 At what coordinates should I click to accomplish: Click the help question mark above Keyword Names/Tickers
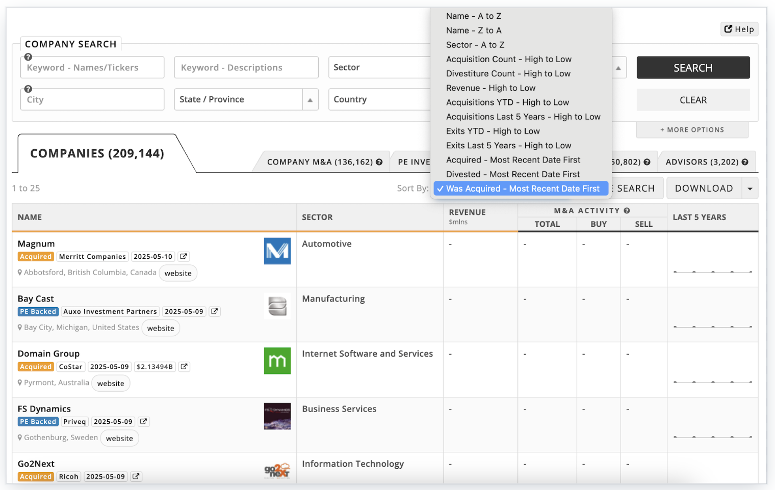point(29,57)
